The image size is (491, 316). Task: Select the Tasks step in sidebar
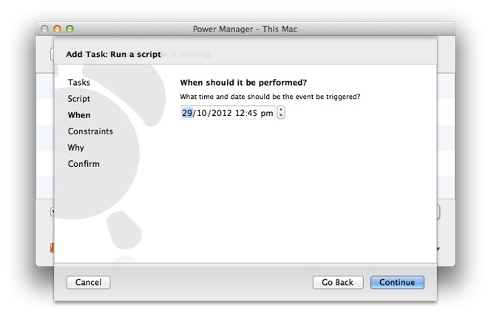[79, 83]
